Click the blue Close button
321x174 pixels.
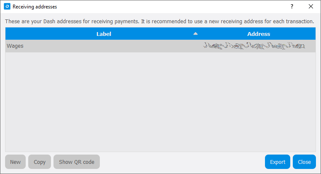(x=304, y=162)
